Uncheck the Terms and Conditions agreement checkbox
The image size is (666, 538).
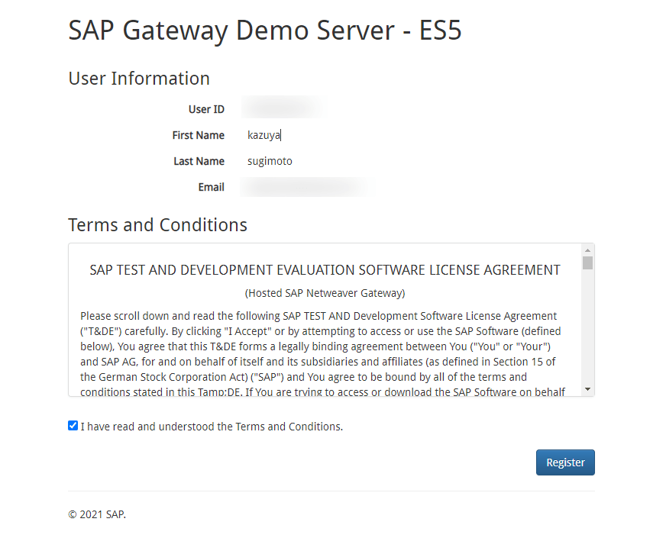(x=73, y=426)
